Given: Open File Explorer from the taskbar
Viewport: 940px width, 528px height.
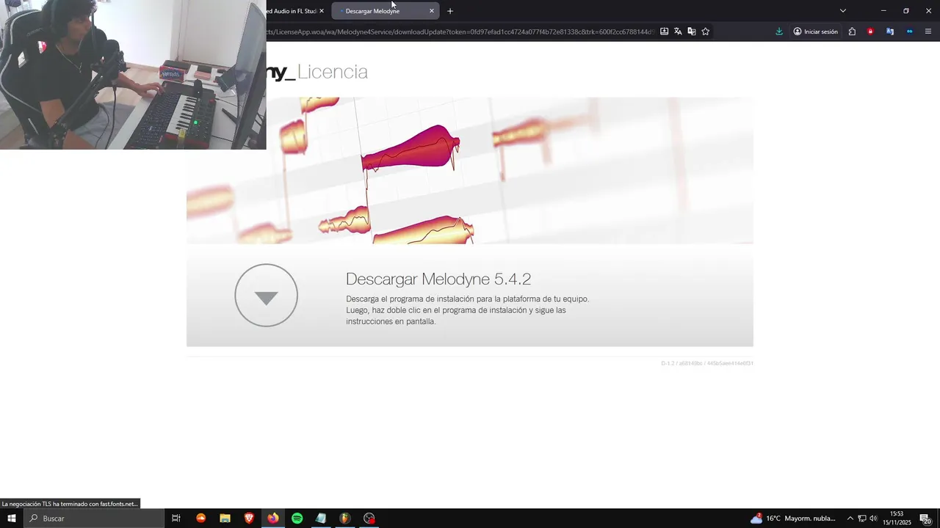Looking at the screenshot, I should [225, 518].
